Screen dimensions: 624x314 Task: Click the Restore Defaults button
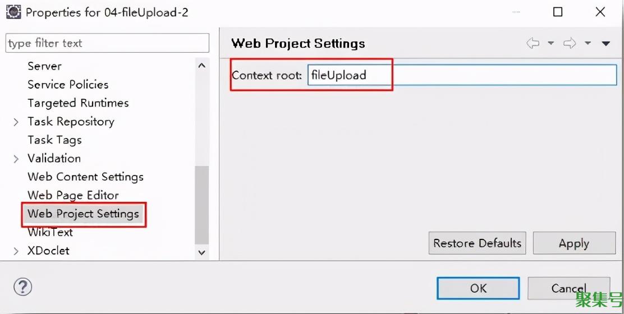[x=477, y=243]
